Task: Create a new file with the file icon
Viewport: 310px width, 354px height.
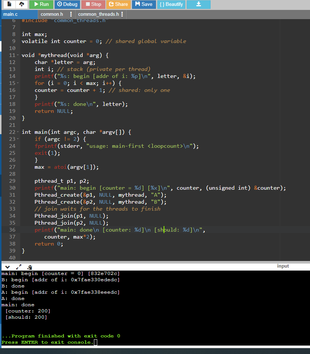Action: point(9,4)
